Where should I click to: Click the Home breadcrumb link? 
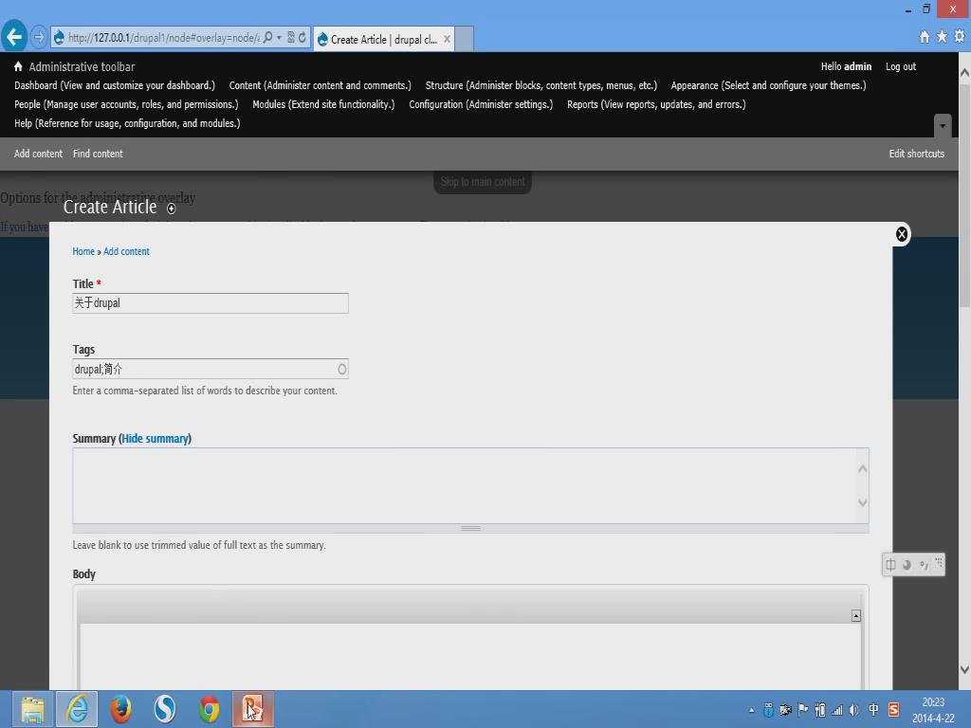(x=83, y=251)
